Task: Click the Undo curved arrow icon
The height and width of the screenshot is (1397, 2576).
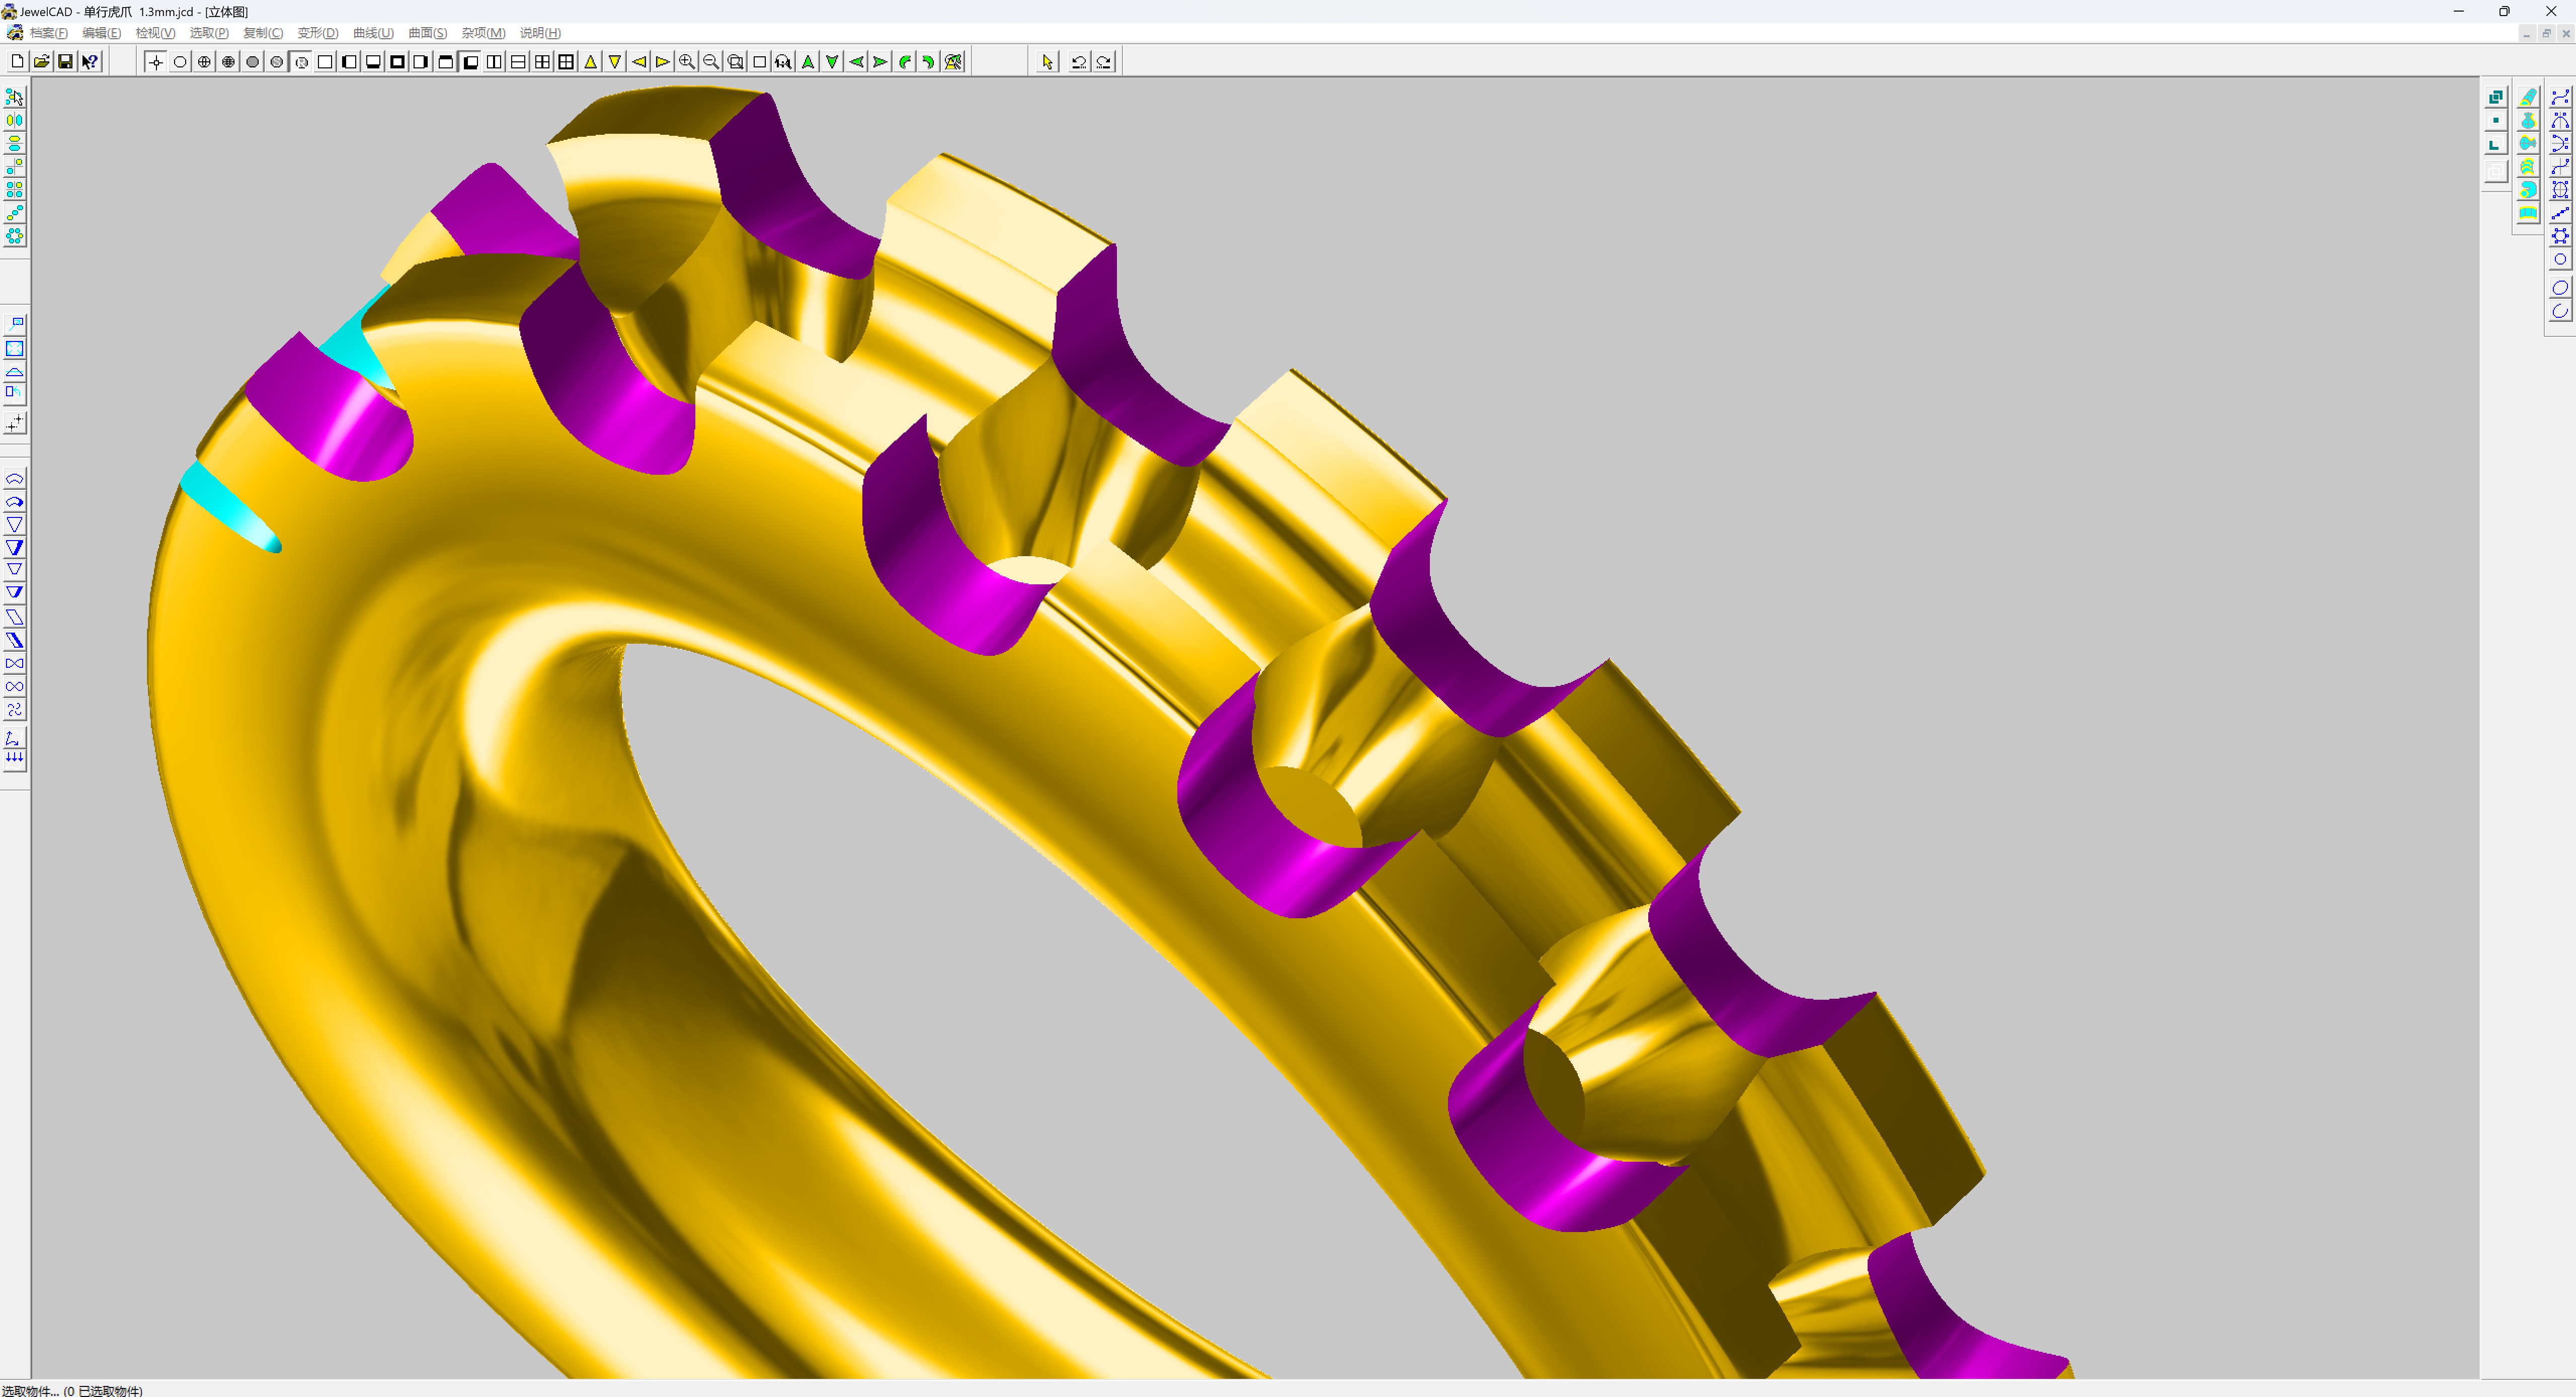Action: [x=1079, y=62]
